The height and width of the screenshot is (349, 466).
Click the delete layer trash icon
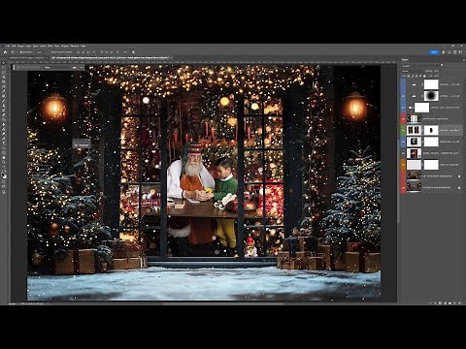(459, 303)
